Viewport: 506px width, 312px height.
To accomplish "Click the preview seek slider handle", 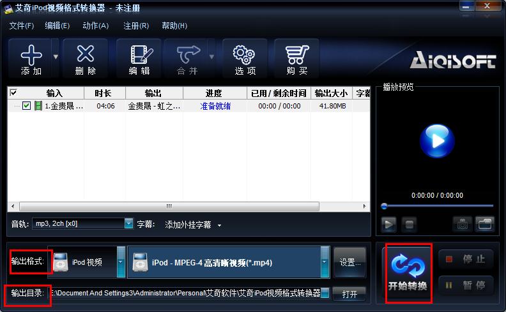I will coord(384,206).
